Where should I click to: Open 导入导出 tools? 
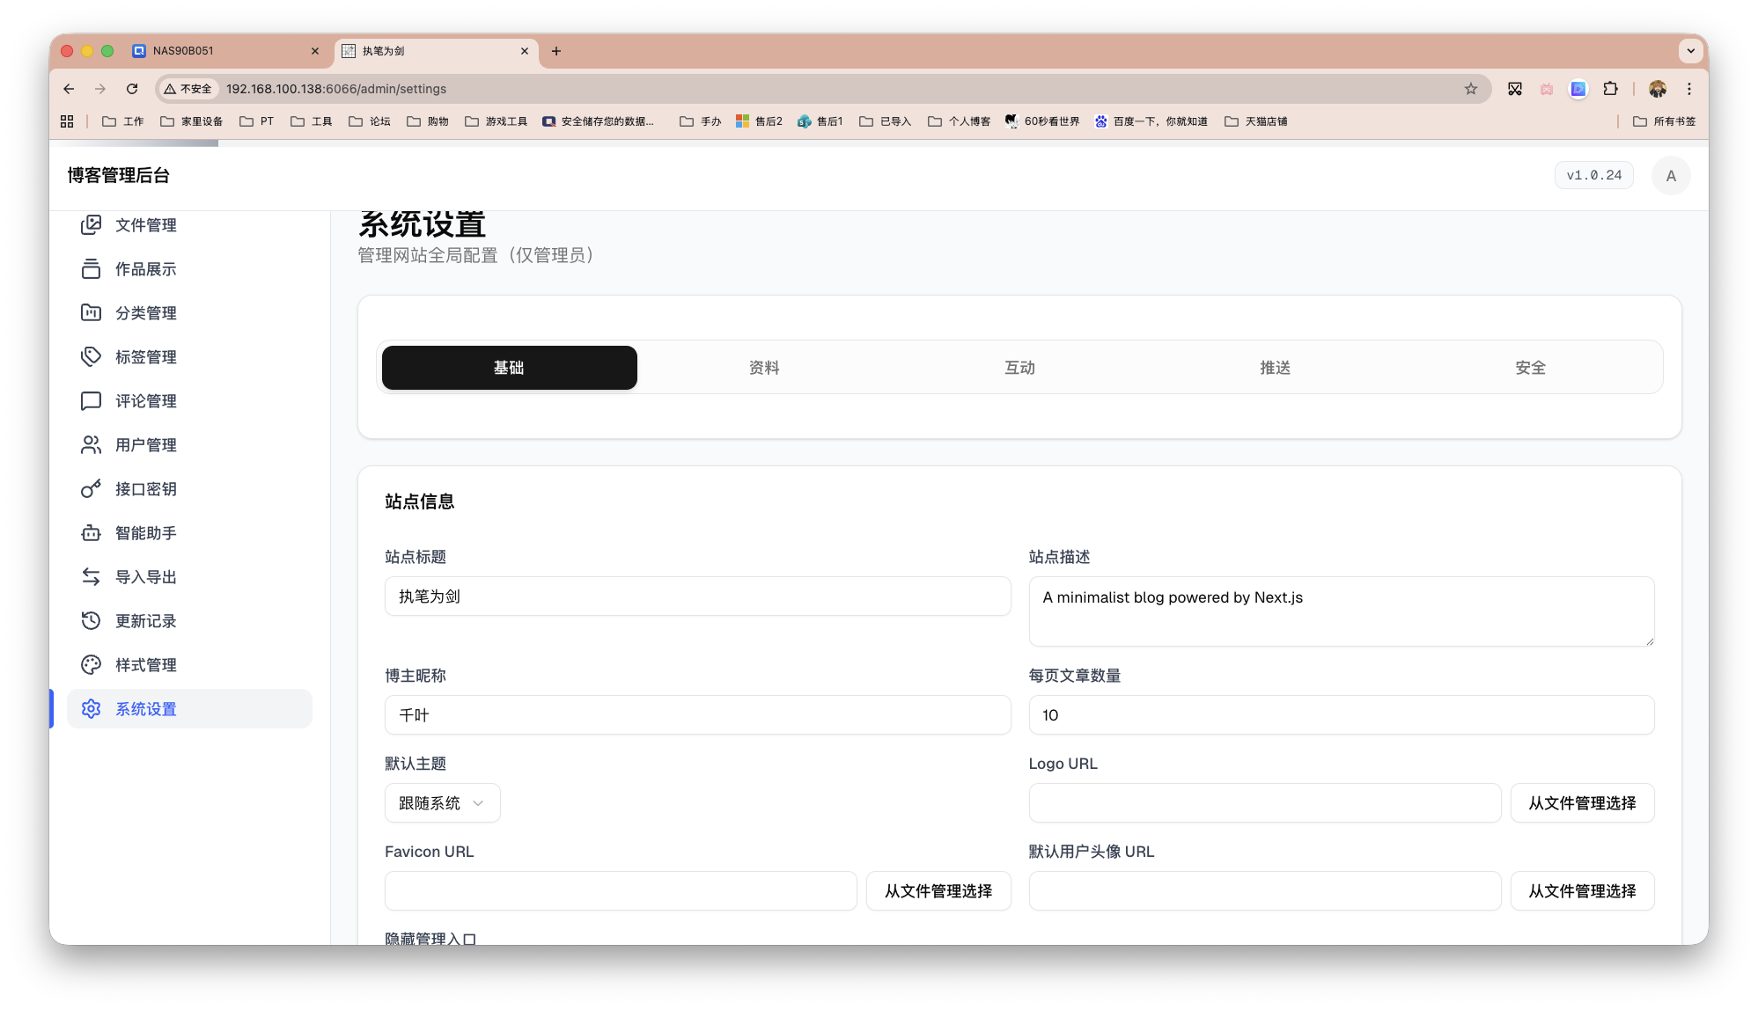[144, 576]
